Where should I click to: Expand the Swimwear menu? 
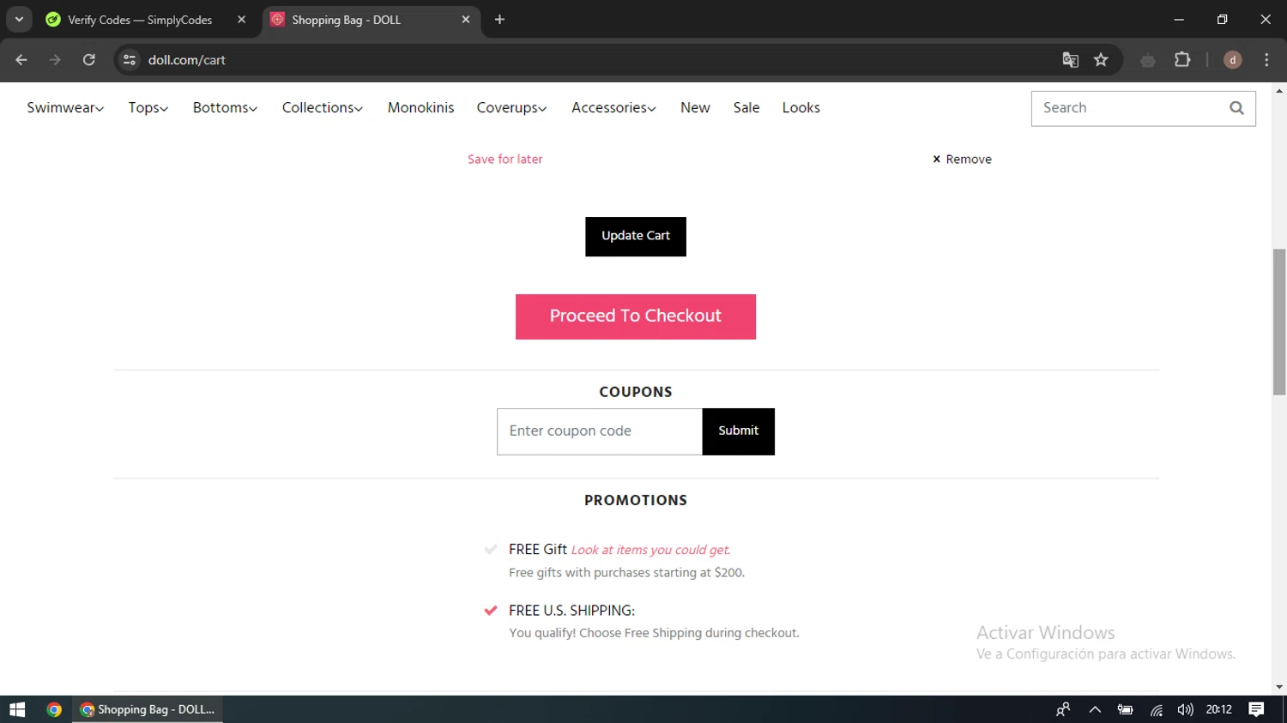pyautogui.click(x=65, y=107)
